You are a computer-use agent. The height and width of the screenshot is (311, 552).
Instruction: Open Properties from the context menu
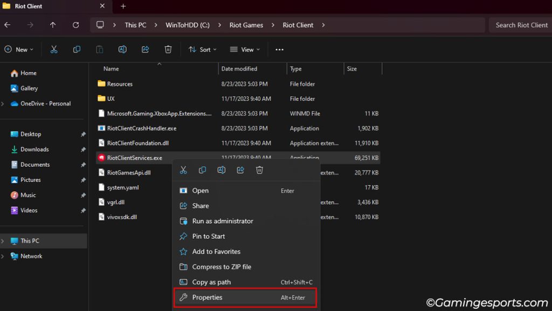pos(245,298)
